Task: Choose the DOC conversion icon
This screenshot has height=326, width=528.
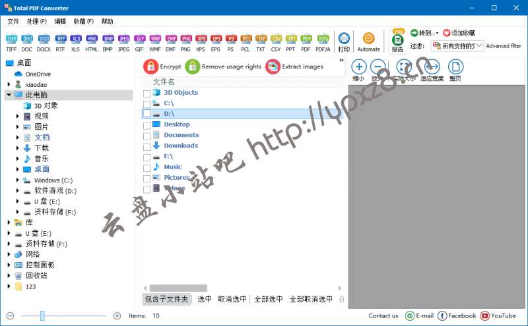Action: pos(27,43)
